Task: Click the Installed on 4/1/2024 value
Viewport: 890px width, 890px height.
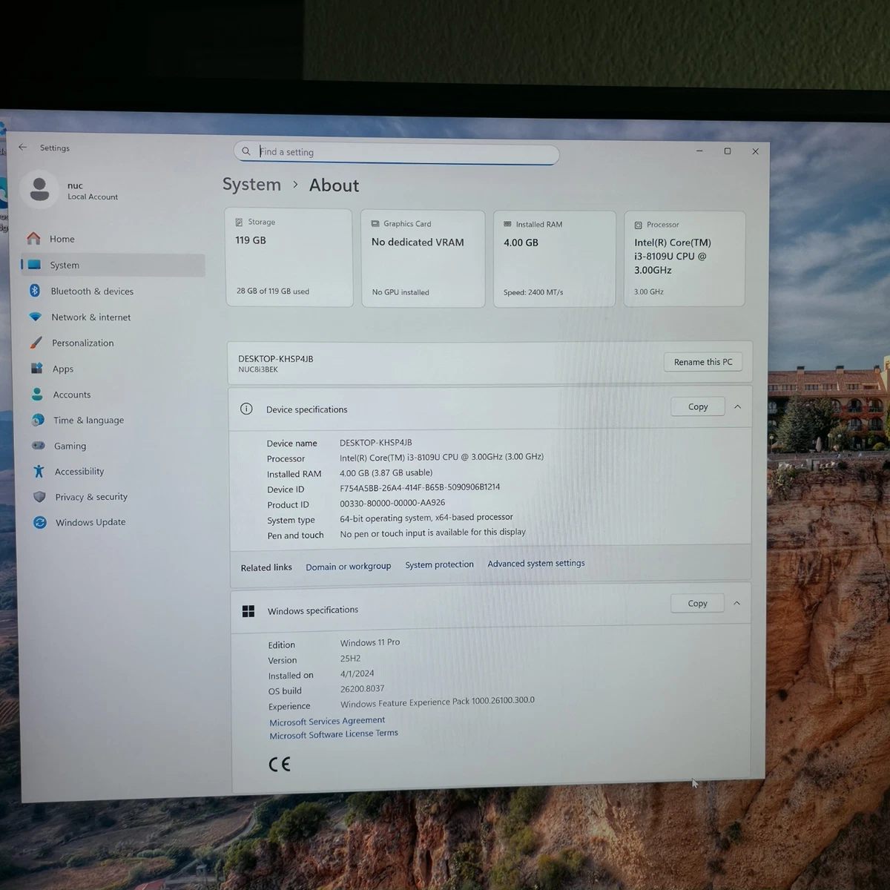Action: 357,673
